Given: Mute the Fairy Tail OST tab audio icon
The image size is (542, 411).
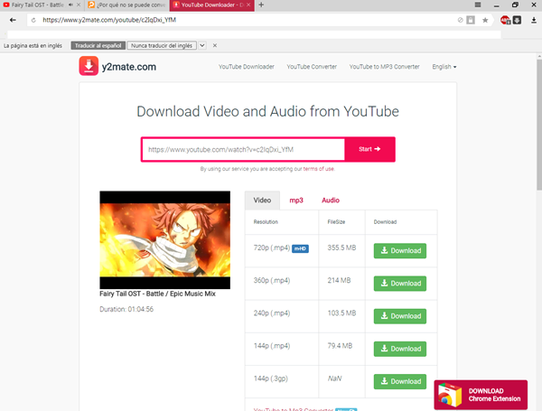Looking at the screenshot, I should coord(70,5).
